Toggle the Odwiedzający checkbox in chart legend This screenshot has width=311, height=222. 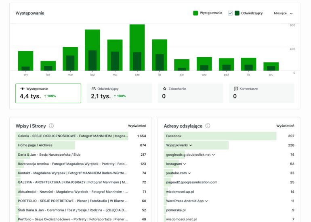click(230, 13)
